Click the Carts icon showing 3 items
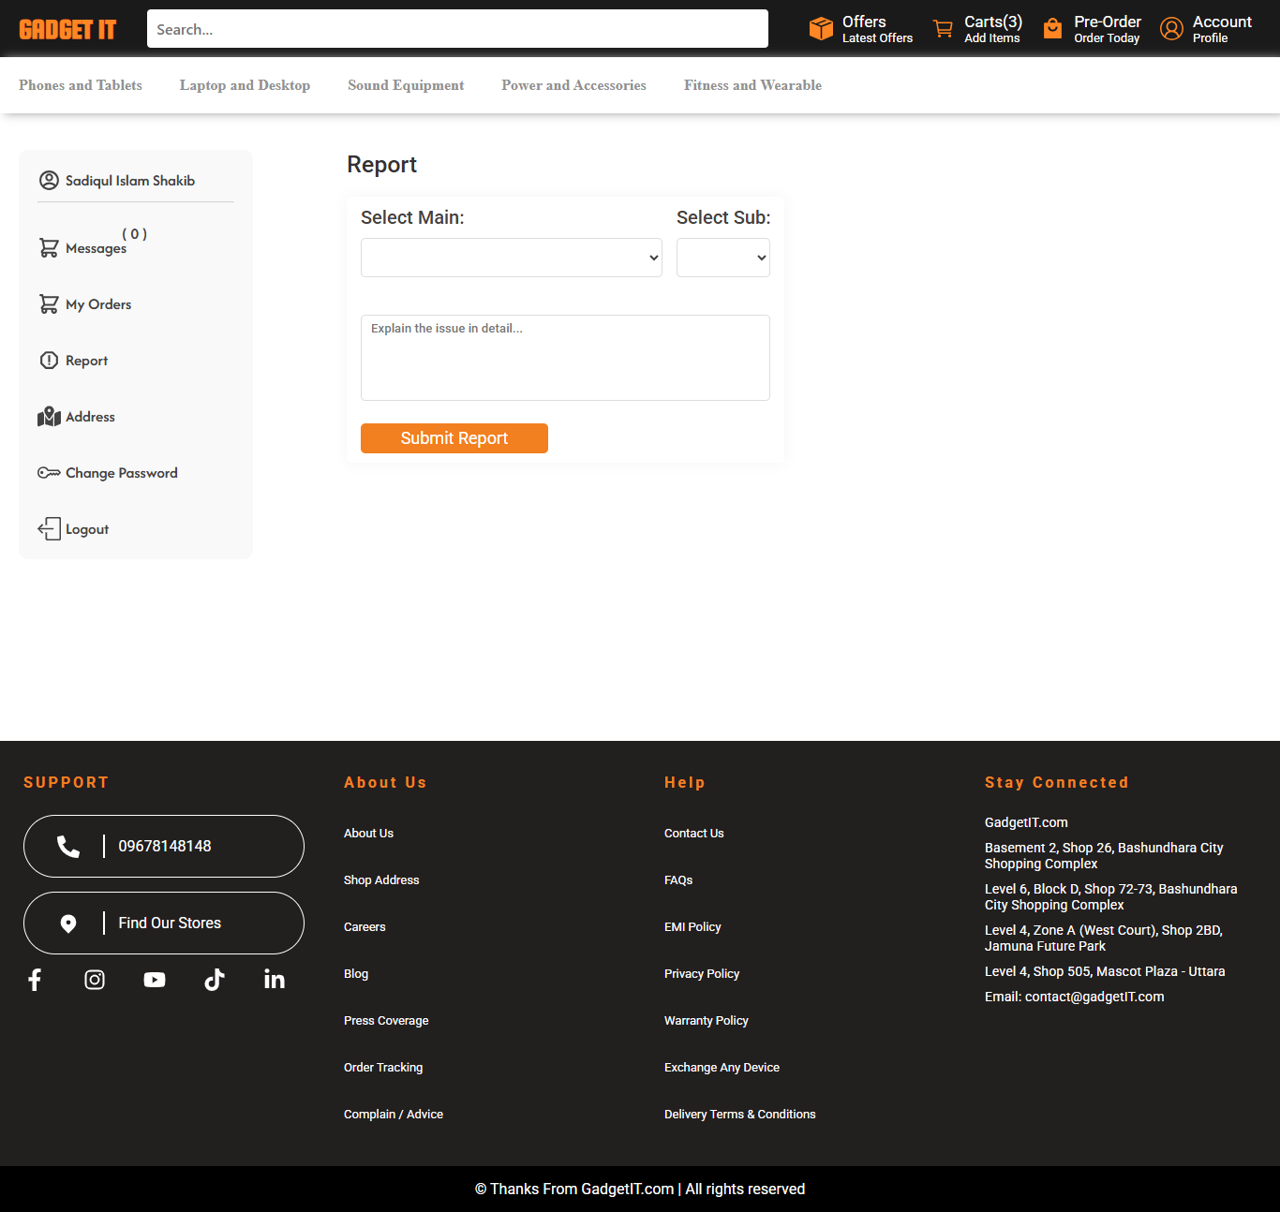The height and width of the screenshot is (1212, 1280). pyautogui.click(x=944, y=28)
